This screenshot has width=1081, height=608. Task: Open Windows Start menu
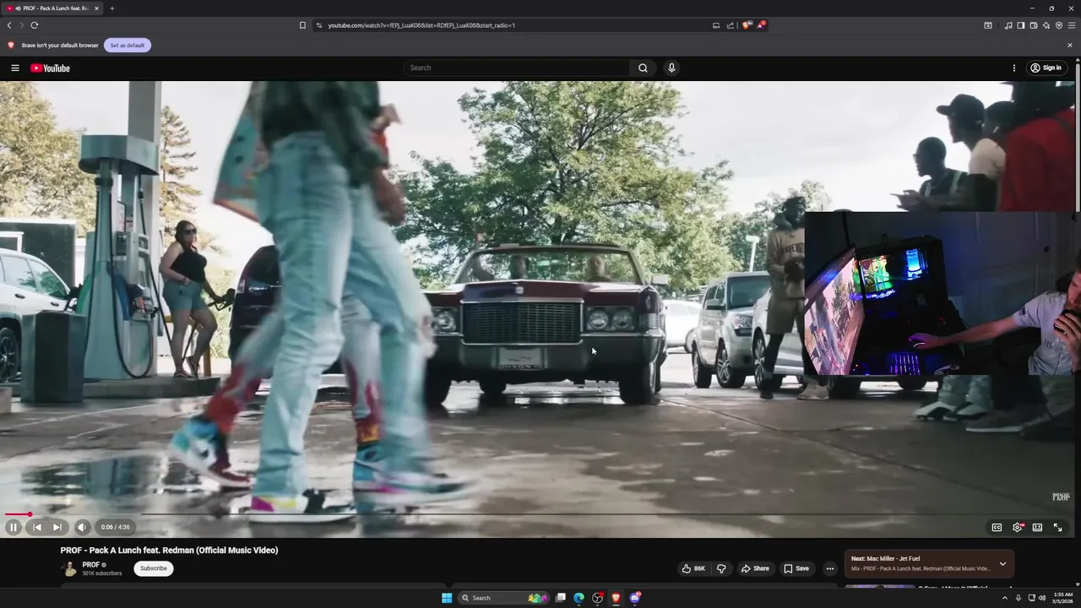point(447,598)
